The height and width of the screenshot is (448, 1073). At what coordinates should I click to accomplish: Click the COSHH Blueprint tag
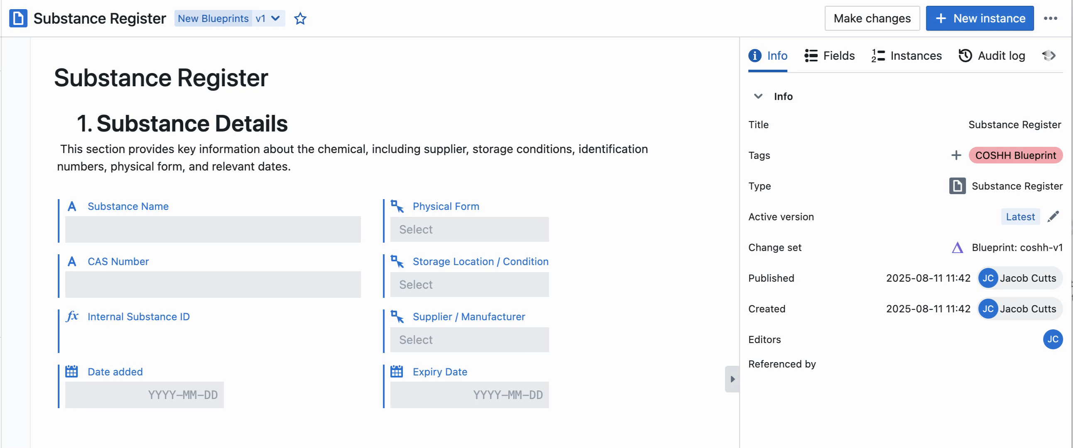point(1015,155)
